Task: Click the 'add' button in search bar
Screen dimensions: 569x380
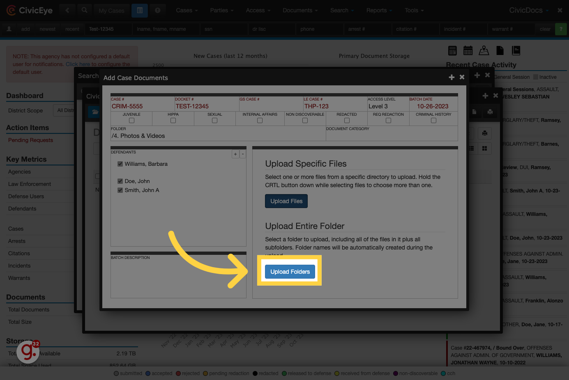Action: coord(25,29)
